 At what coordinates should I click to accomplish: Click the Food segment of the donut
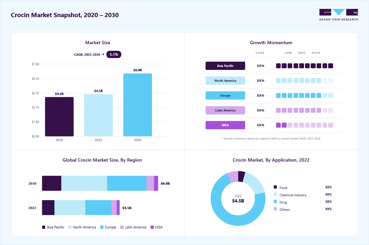pyautogui.click(x=241, y=176)
